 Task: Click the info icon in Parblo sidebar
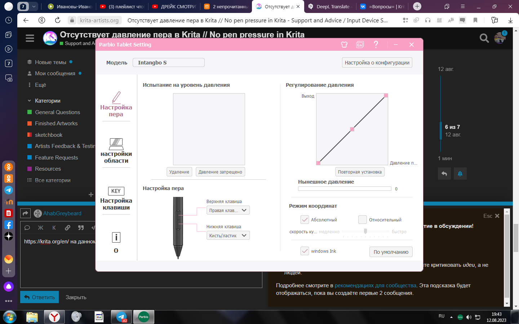tap(116, 238)
